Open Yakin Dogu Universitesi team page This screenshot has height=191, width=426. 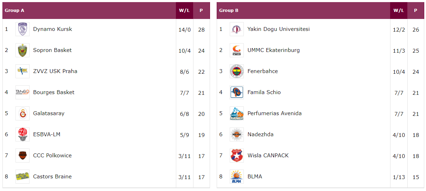279,29
